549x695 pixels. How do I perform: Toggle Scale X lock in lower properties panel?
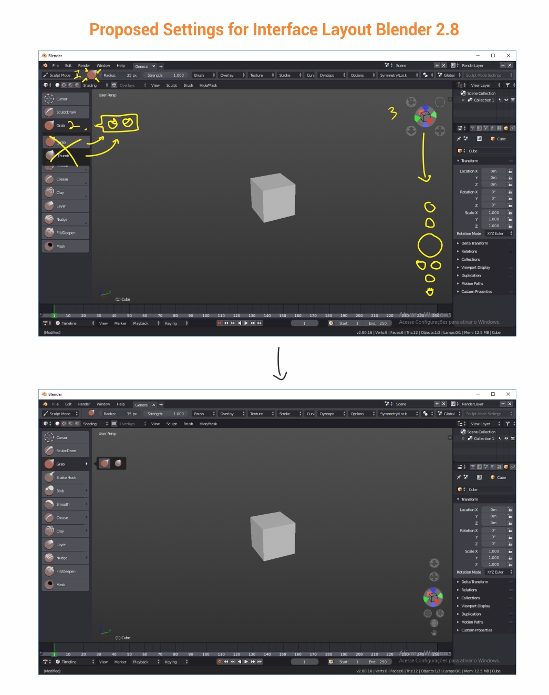[x=510, y=551]
